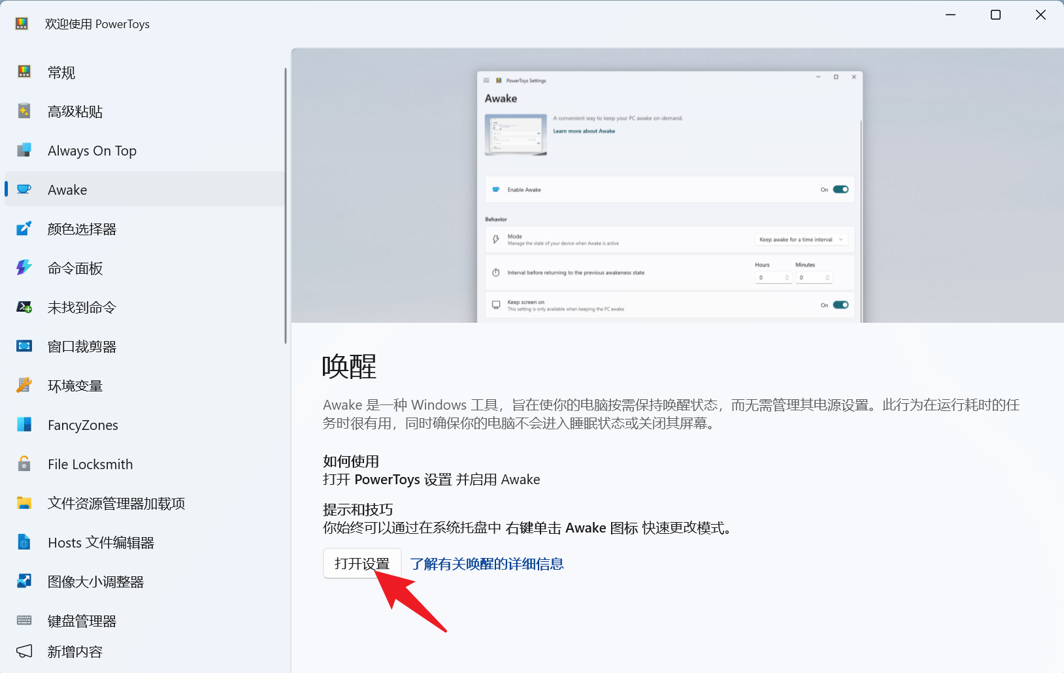Click the 打开设置 button
The height and width of the screenshot is (673, 1064).
point(362,563)
